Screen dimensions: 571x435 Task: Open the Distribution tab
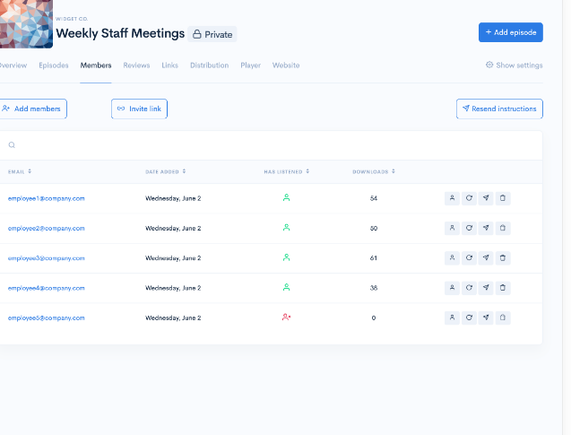click(x=209, y=65)
